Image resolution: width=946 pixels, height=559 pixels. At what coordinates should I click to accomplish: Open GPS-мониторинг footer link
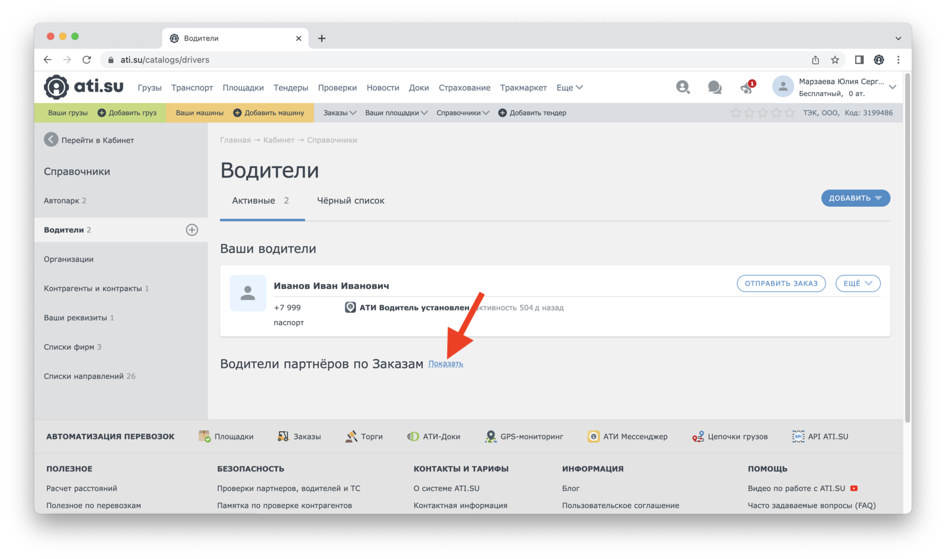pyautogui.click(x=524, y=436)
